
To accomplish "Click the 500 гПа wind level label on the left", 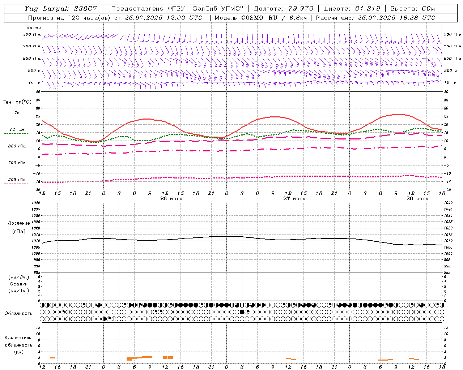I will point(32,34).
